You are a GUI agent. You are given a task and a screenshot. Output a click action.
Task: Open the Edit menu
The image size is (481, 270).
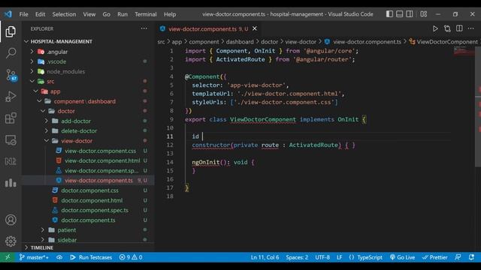(x=40, y=14)
